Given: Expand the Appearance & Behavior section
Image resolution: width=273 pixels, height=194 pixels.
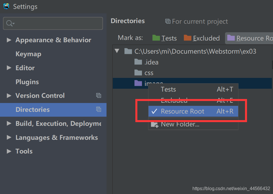Looking at the screenshot, I should [9, 40].
